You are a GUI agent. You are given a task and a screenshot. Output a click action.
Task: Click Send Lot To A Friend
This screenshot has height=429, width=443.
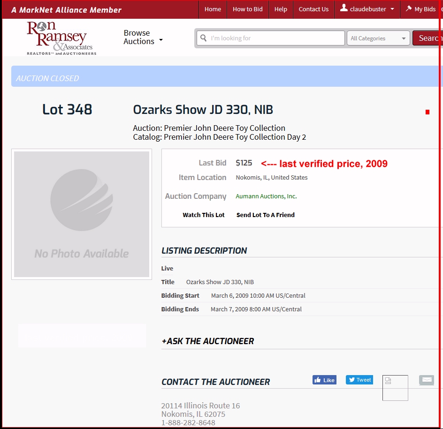tap(265, 215)
